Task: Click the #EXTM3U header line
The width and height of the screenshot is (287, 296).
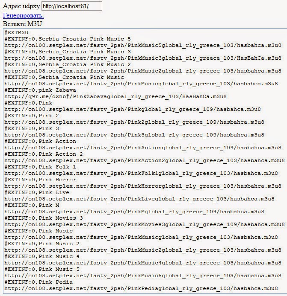Action: pyautogui.click(x=17, y=32)
